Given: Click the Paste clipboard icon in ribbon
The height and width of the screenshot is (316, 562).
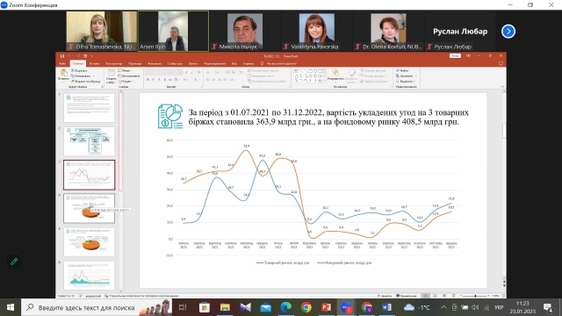Looking at the screenshot, I should click(x=64, y=75).
